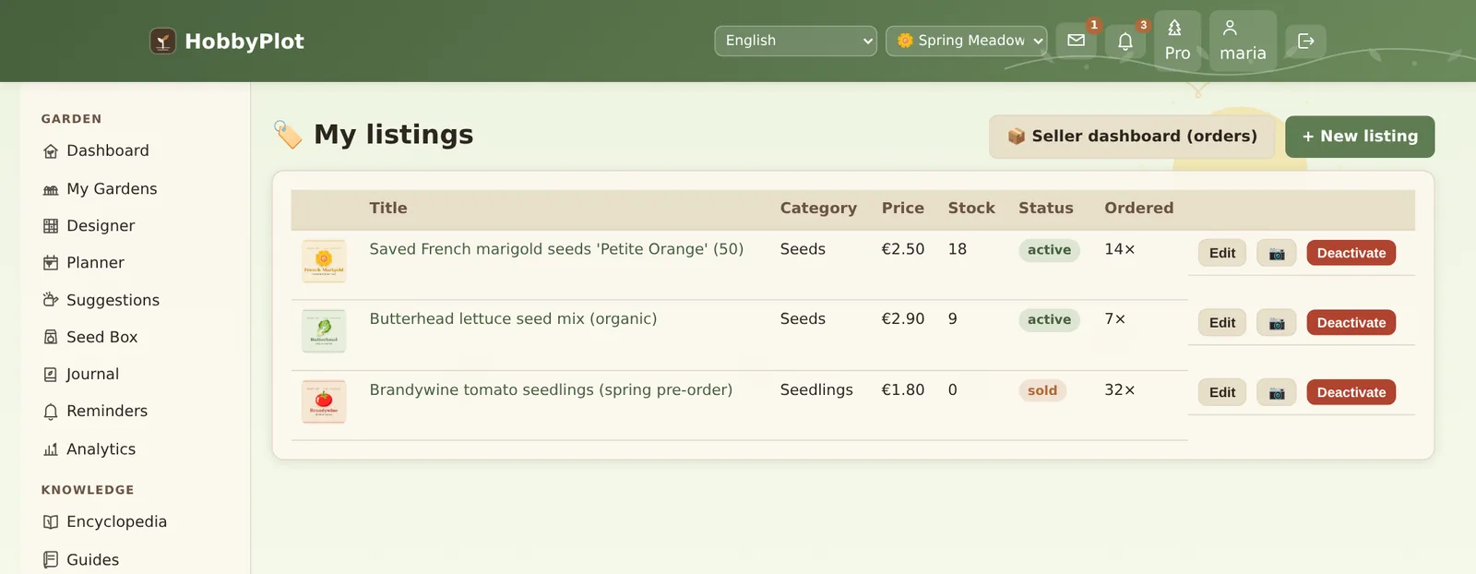Click the logout icon

point(1305,41)
